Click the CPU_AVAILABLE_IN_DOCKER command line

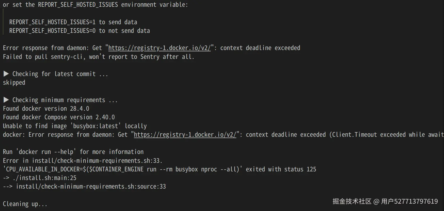tap(159, 169)
